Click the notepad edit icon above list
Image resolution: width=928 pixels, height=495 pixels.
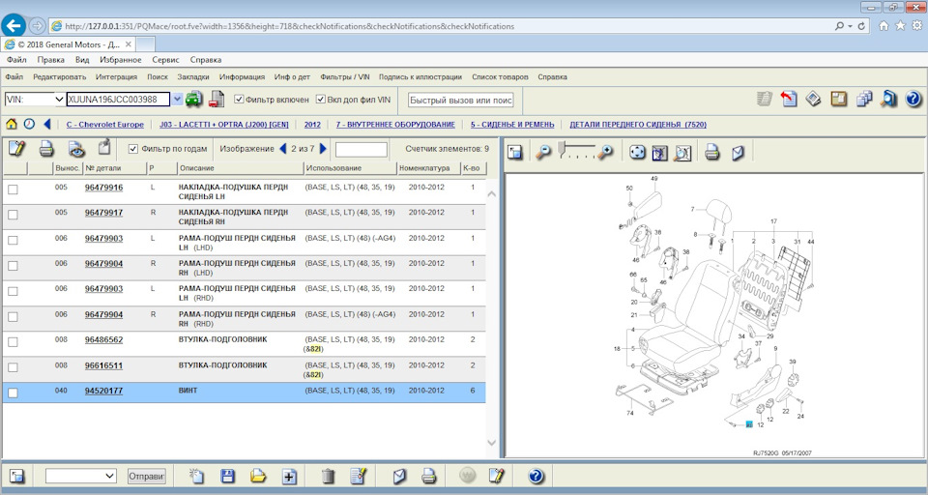tap(16, 149)
